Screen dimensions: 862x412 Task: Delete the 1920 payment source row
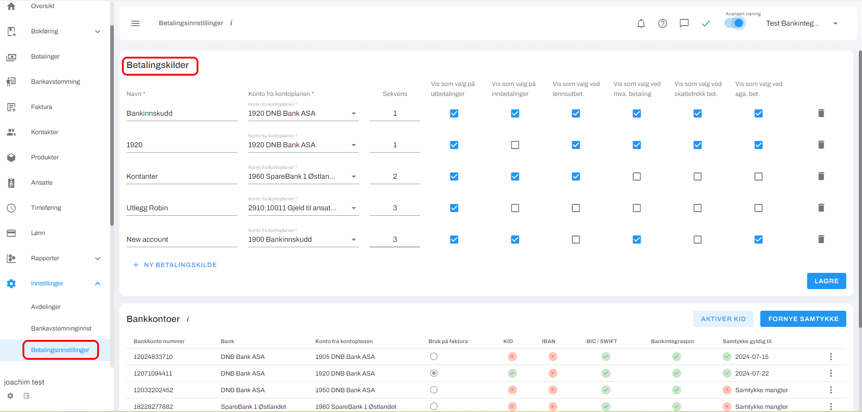point(821,145)
